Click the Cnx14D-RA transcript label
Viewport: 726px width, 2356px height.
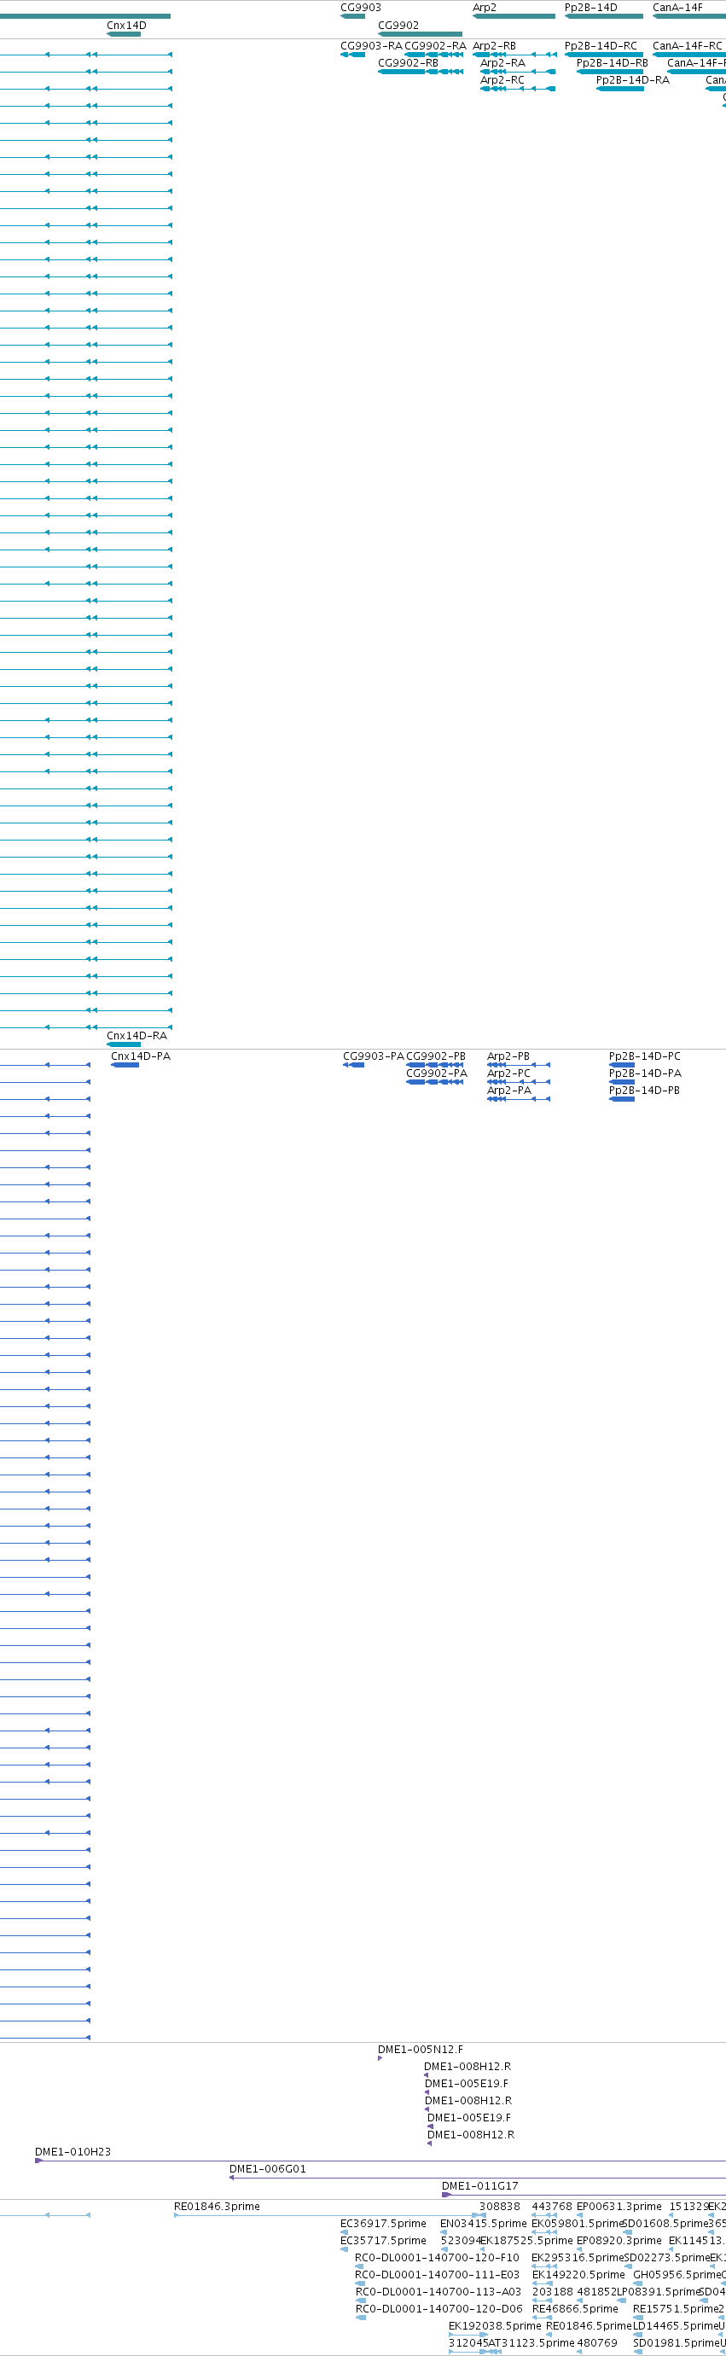coord(137,1036)
